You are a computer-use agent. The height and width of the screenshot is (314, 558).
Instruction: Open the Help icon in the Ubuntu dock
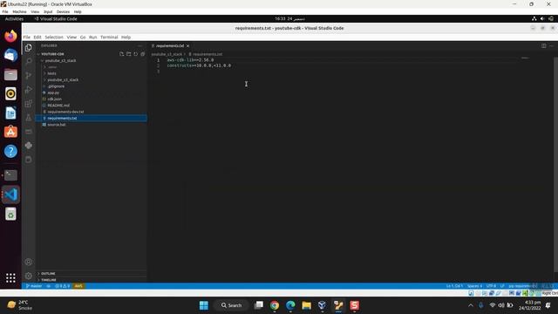coord(10,151)
